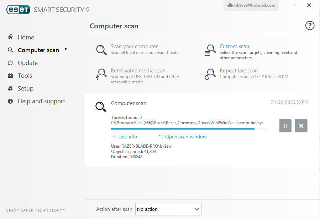Click the Update refresh icon
This screenshot has height=219, width=320.
point(10,63)
